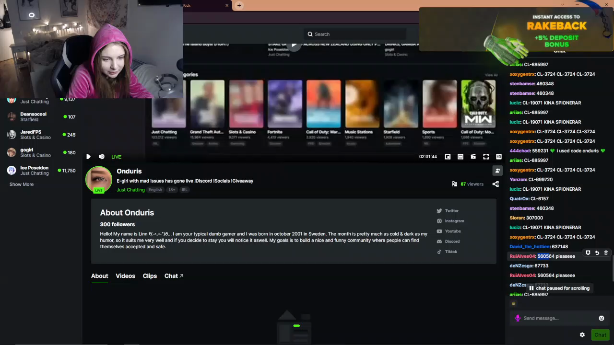Pin the highlighted RuiAlves04 chat message

(588, 253)
